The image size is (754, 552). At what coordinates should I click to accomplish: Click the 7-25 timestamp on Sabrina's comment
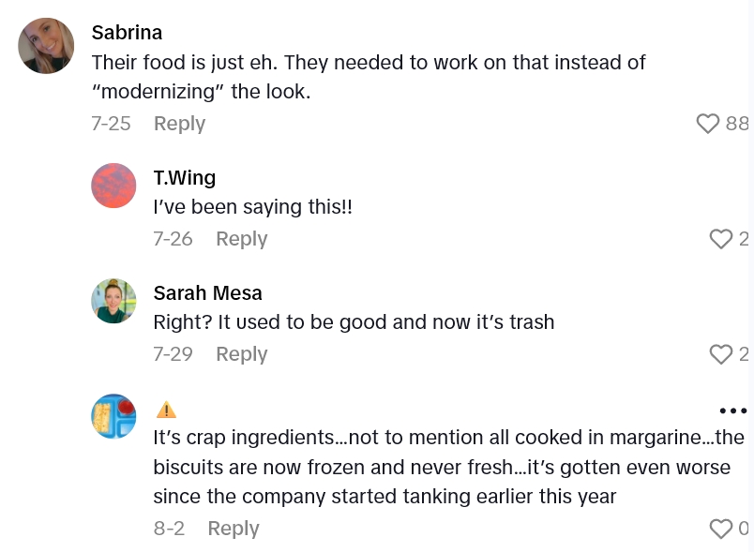click(x=111, y=123)
